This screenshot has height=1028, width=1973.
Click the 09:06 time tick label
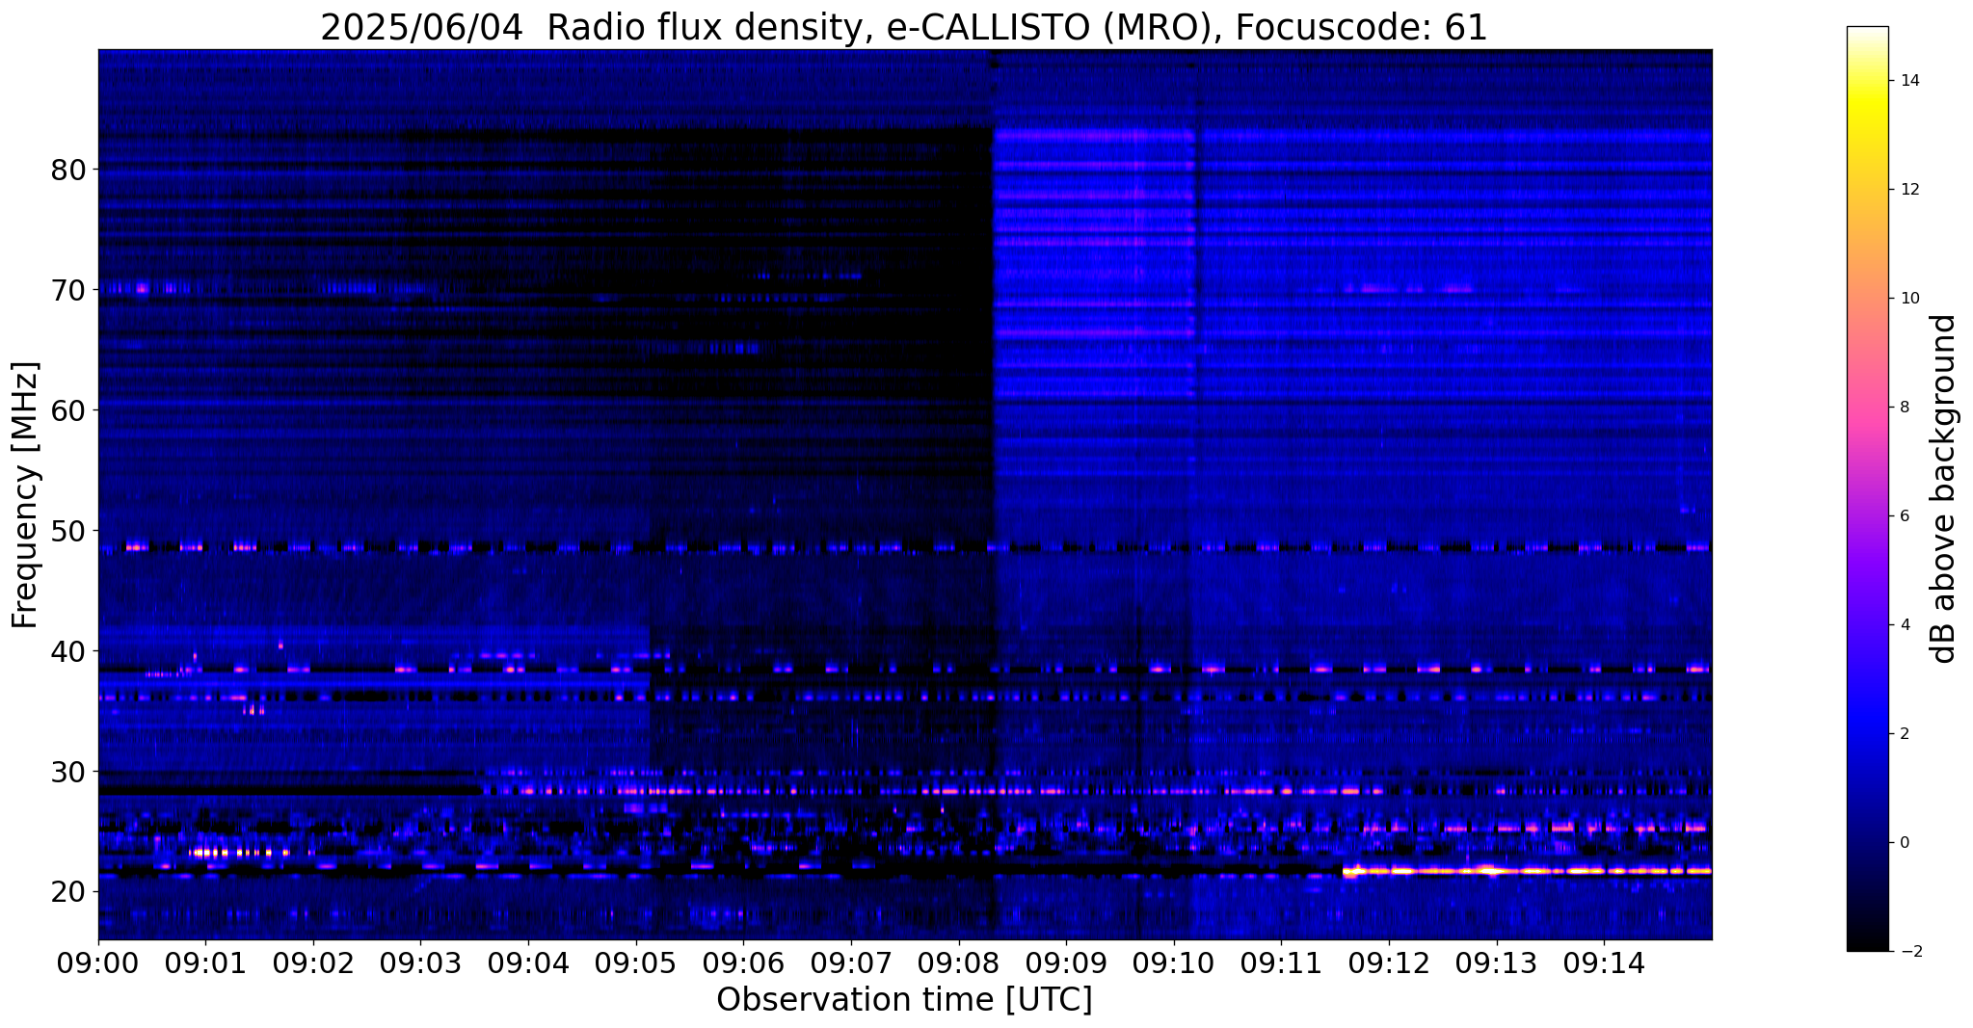[743, 964]
